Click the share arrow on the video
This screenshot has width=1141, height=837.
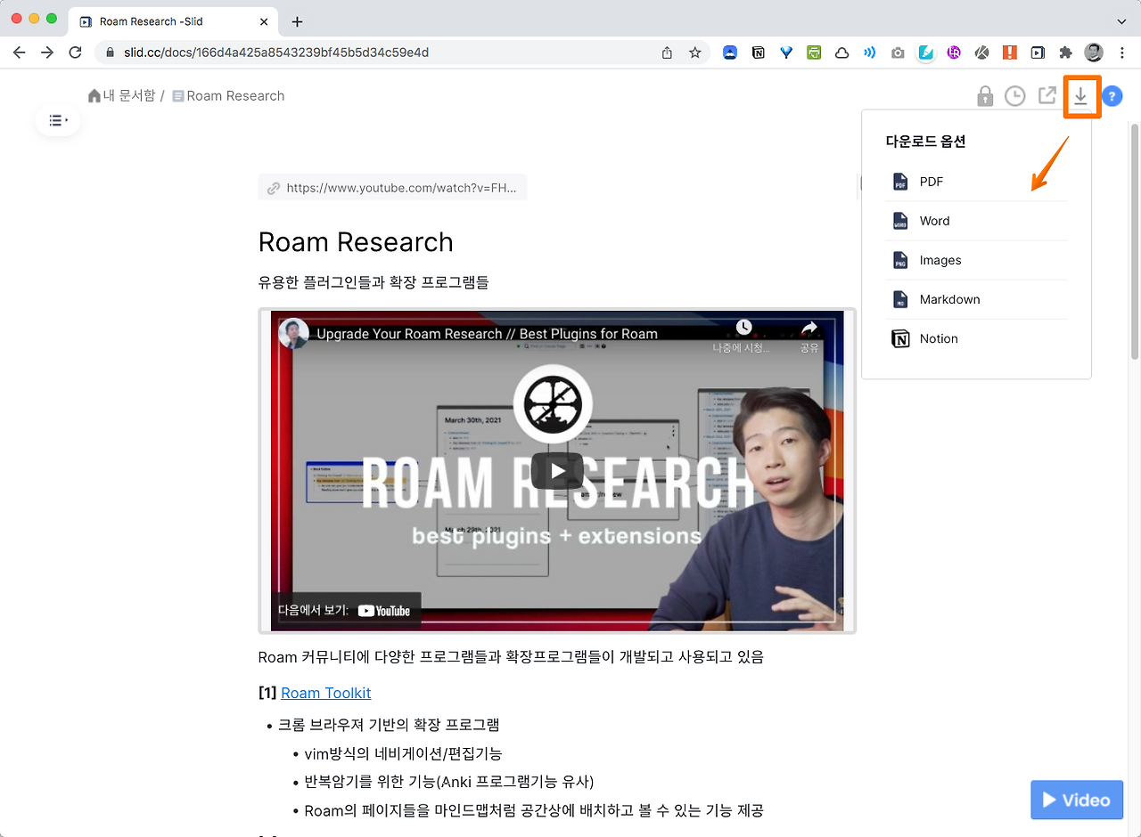tap(809, 328)
